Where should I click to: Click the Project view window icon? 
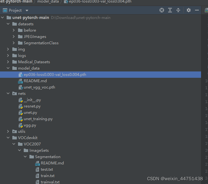(x=5, y=10)
